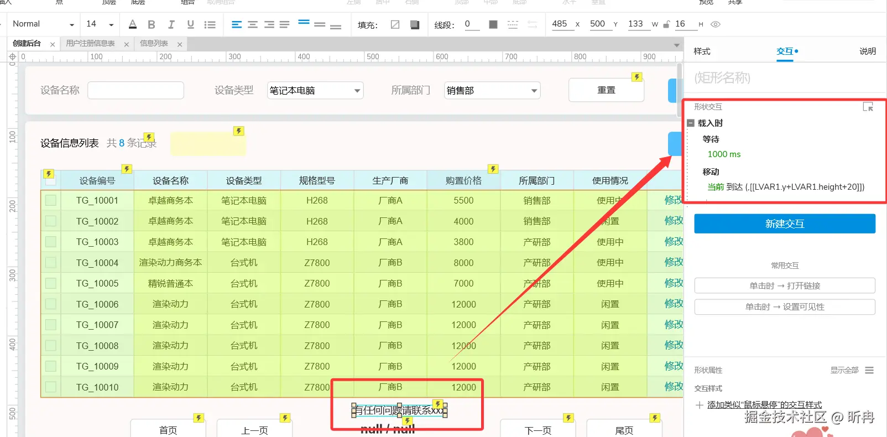This screenshot has width=887, height=437.
Task: Click the lightning marker on the 重置 button
Action: (x=637, y=77)
